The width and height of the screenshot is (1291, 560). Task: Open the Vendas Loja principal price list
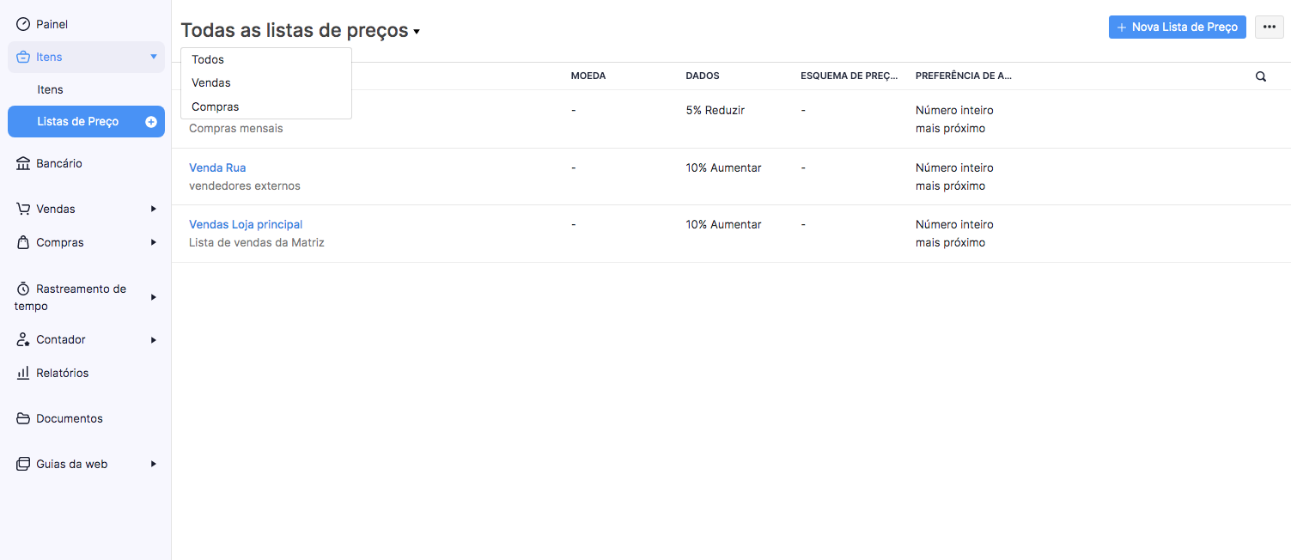click(246, 224)
